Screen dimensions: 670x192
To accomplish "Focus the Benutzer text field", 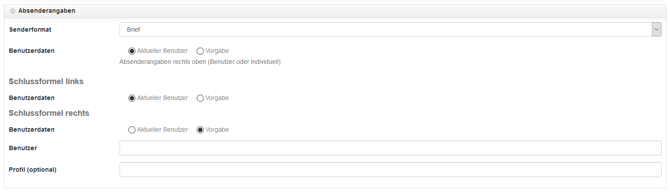I will [x=390, y=148].
